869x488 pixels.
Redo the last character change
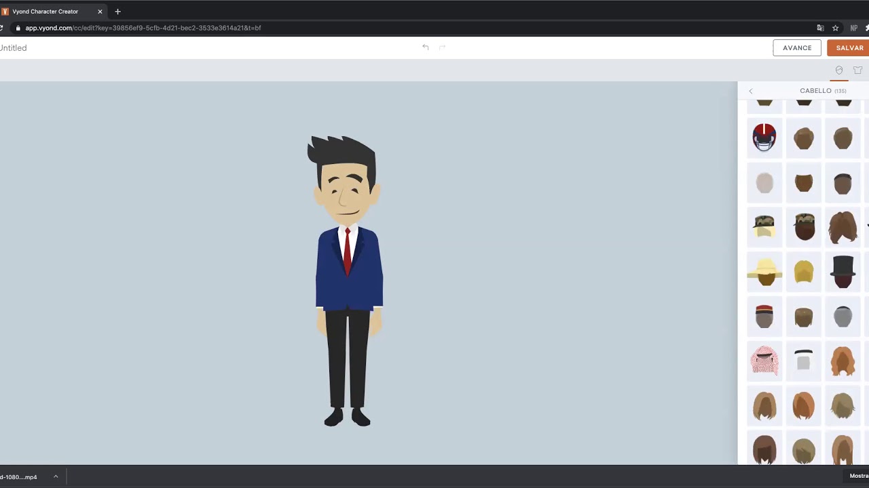tap(442, 47)
